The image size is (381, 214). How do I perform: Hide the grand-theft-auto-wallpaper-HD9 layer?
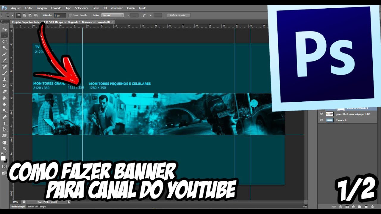click(321, 114)
